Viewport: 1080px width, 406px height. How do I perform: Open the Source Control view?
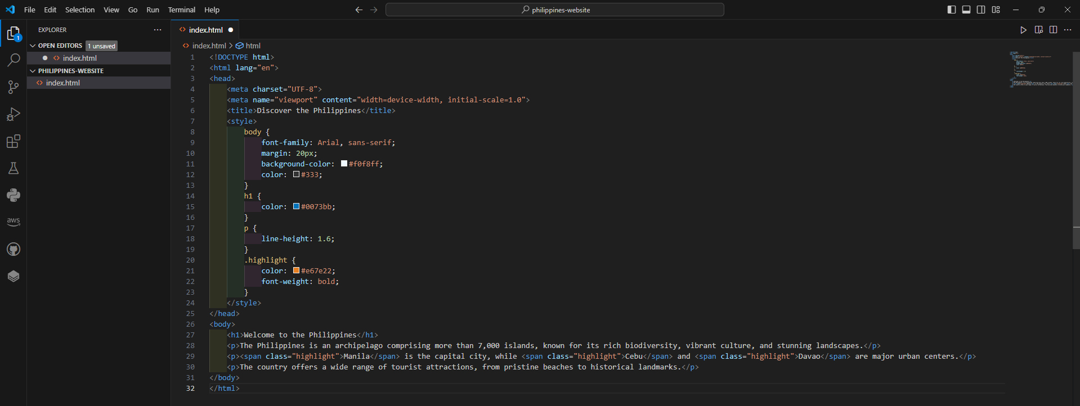14,87
